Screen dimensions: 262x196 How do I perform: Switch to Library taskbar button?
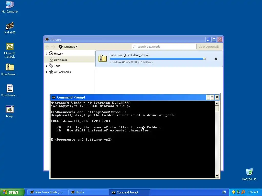[x=88, y=192]
